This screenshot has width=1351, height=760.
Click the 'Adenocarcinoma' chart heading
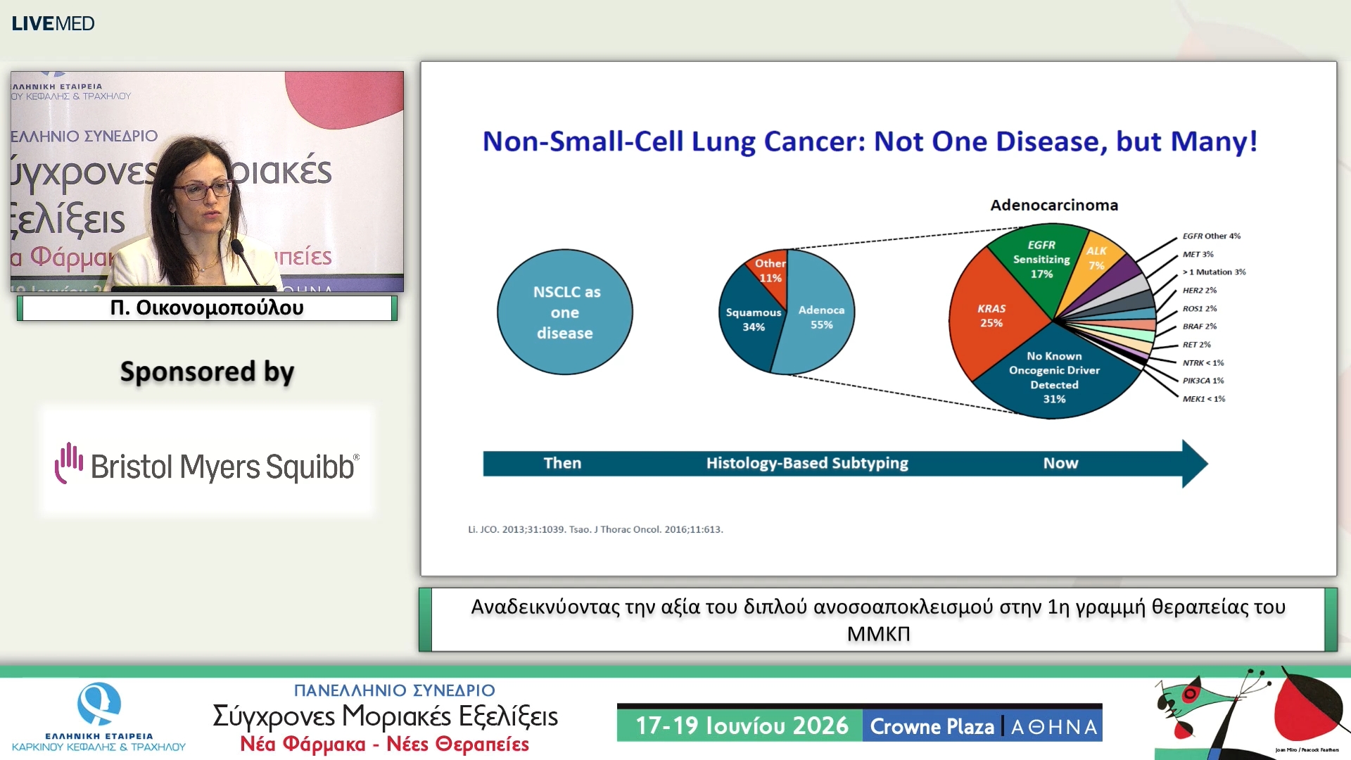coord(1054,205)
